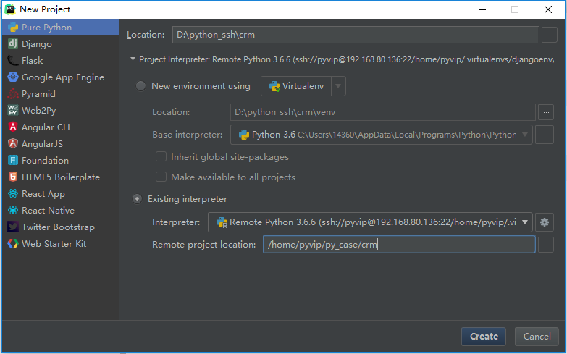Click the AngularJS label text
This screenshot has width=567, height=354.
pos(42,143)
